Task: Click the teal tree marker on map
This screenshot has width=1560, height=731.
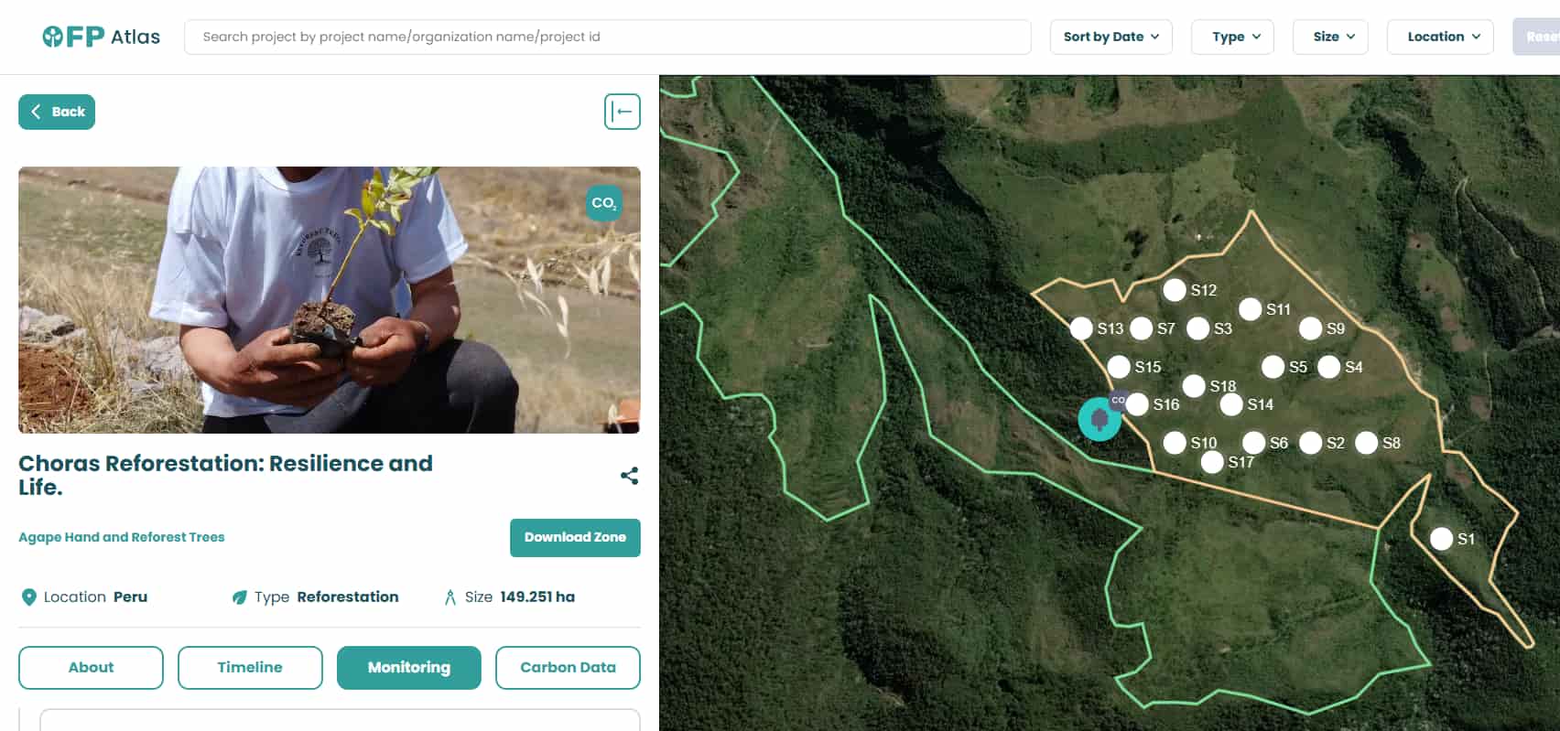Action: point(1099,420)
